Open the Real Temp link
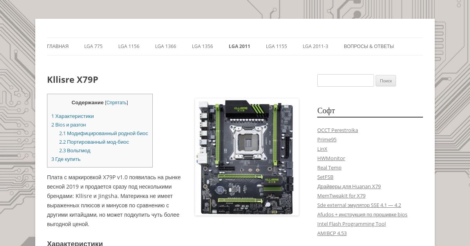This screenshot has width=470, height=246. [x=329, y=168]
